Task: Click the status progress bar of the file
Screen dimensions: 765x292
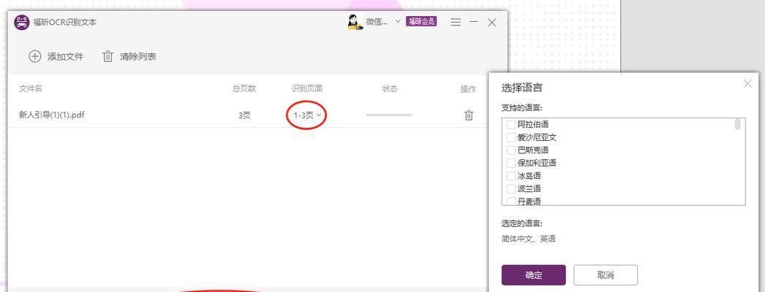Action: coord(389,115)
